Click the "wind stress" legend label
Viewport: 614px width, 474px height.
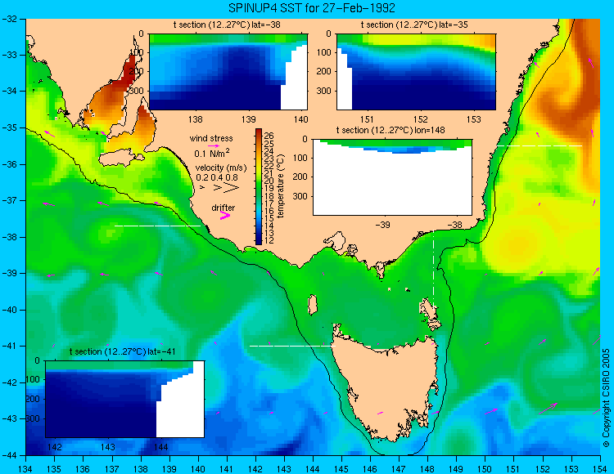tap(211, 138)
